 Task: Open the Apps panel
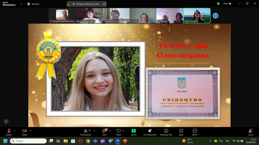coord(181,132)
